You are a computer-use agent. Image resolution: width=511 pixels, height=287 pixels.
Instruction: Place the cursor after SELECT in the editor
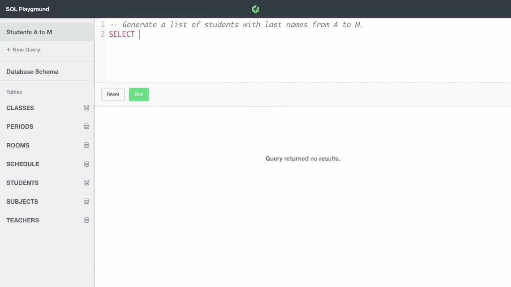point(139,34)
